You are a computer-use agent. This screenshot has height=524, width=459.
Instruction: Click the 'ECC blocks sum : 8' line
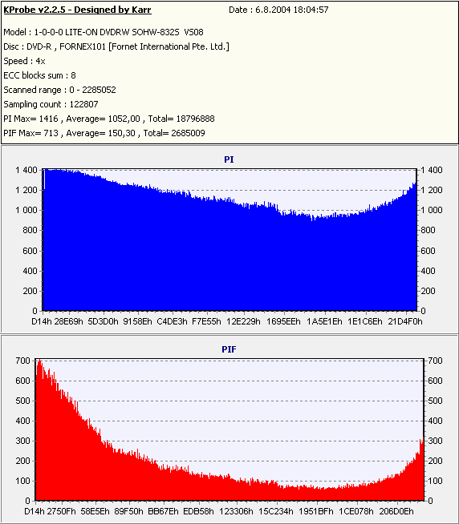(39, 75)
